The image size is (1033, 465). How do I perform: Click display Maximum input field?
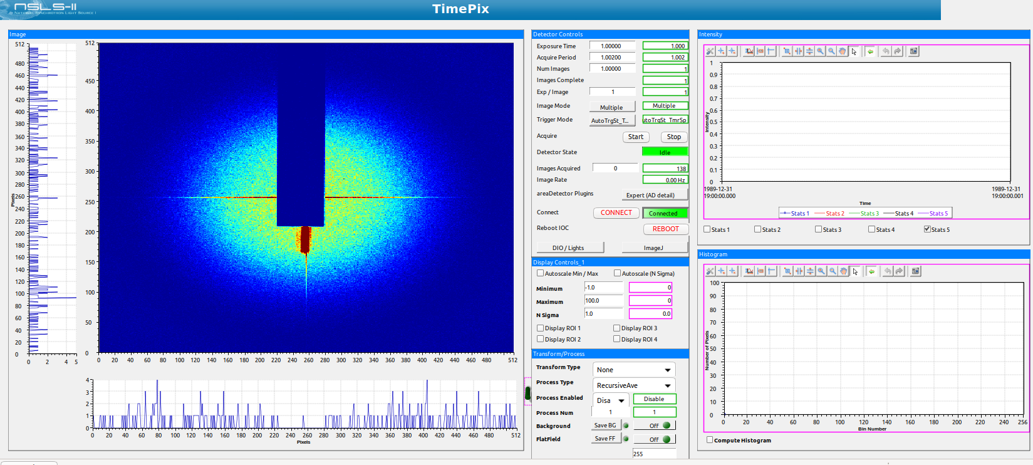[x=603, y=300]
